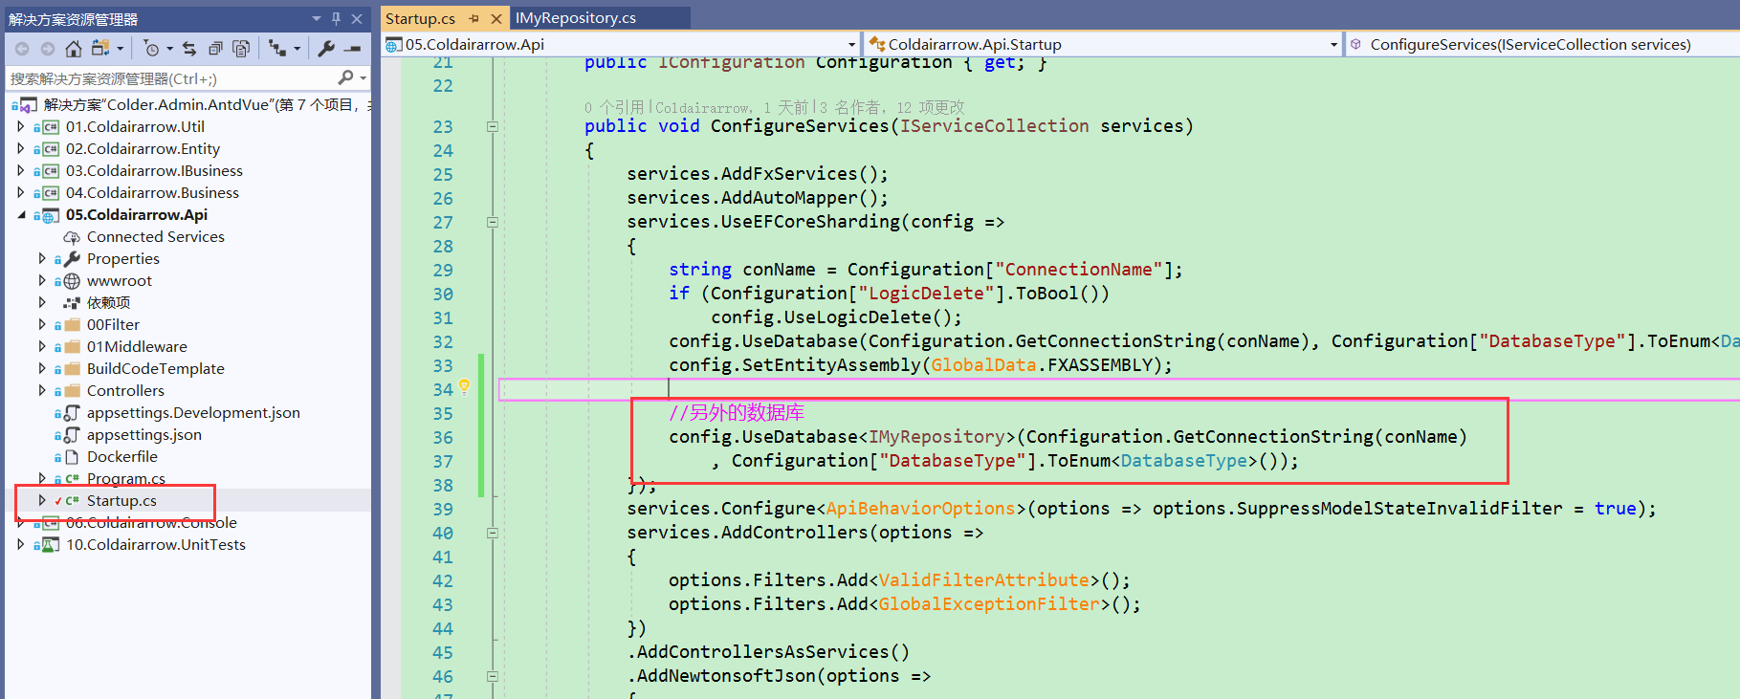Viewport: 1740px width, 699px height.
Task: Expand the Startup.cs file node
Action: pyautogui.click(x=42, y=500)
